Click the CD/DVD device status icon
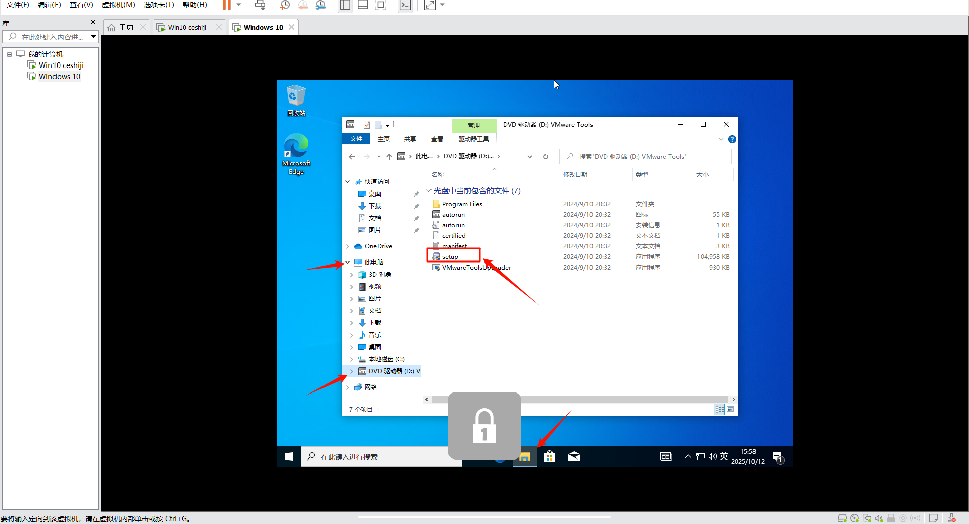The height and width of the screenshot is (524, 969). pyautogui.click(x=854, y=518)
